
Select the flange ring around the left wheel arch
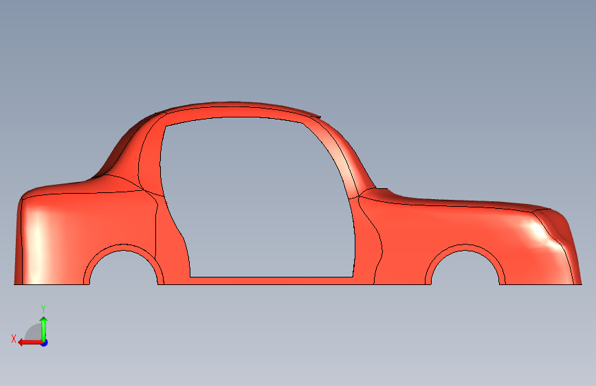[x=124, y=247]
